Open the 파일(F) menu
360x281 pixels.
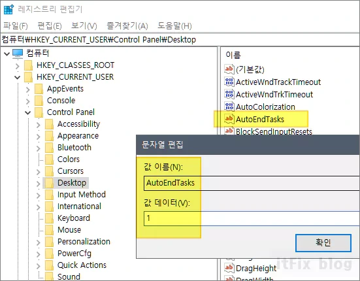pos(16,25)
